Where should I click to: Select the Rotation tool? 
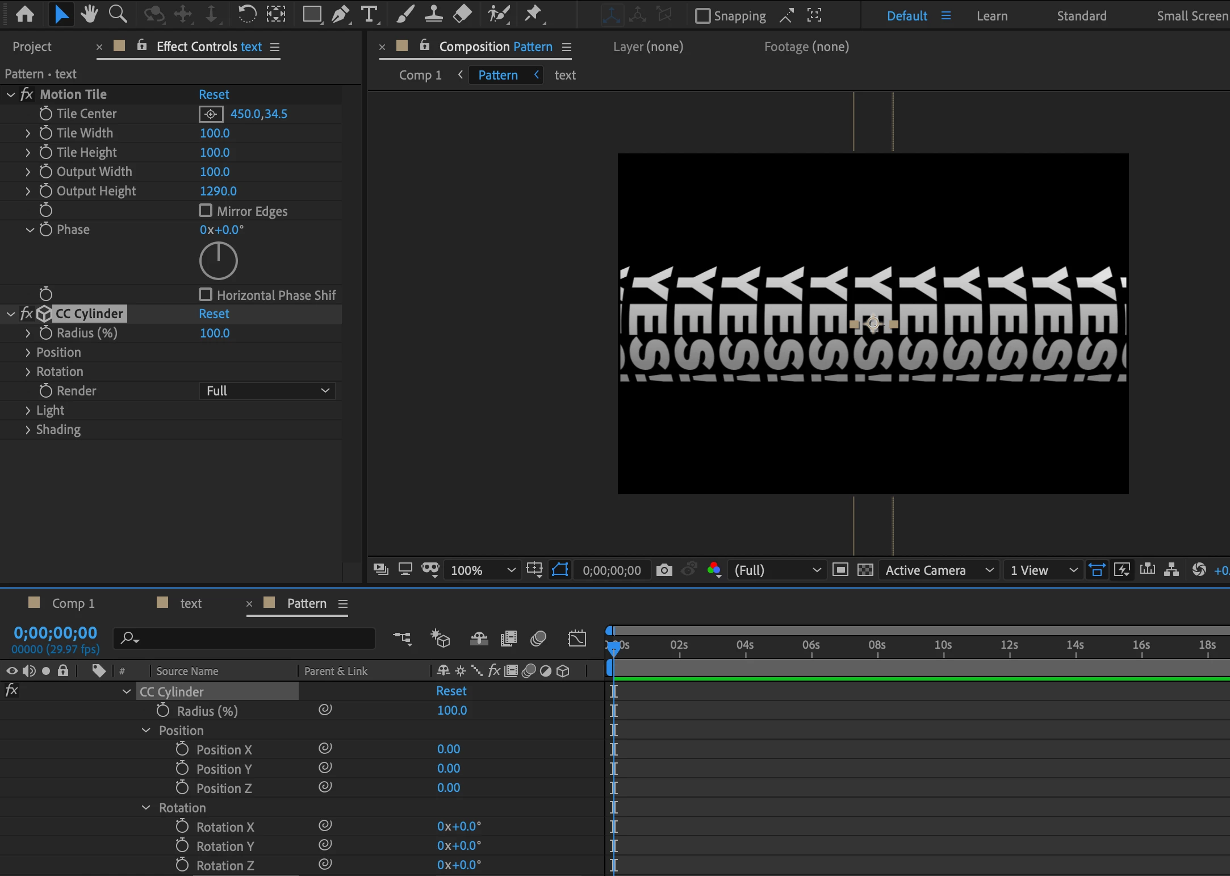246,14
